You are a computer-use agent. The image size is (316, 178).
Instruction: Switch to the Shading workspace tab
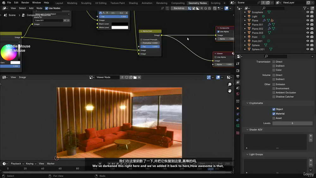coord(133,3)
